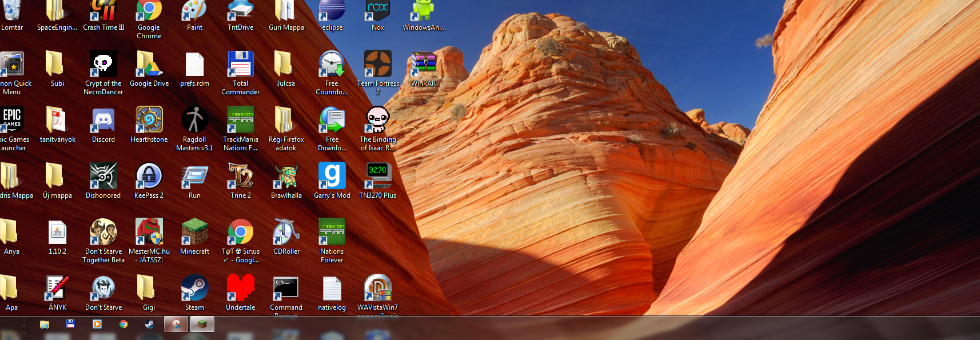This screenshot has height=340, width=980.
Task: Open Windows Media Player from the taskbar
Action: click(x=97, y=324)
